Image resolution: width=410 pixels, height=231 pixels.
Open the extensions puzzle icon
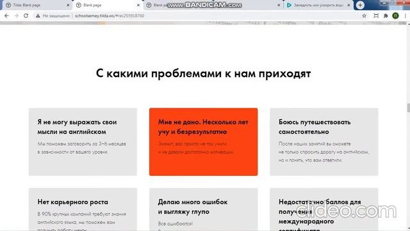386,15
